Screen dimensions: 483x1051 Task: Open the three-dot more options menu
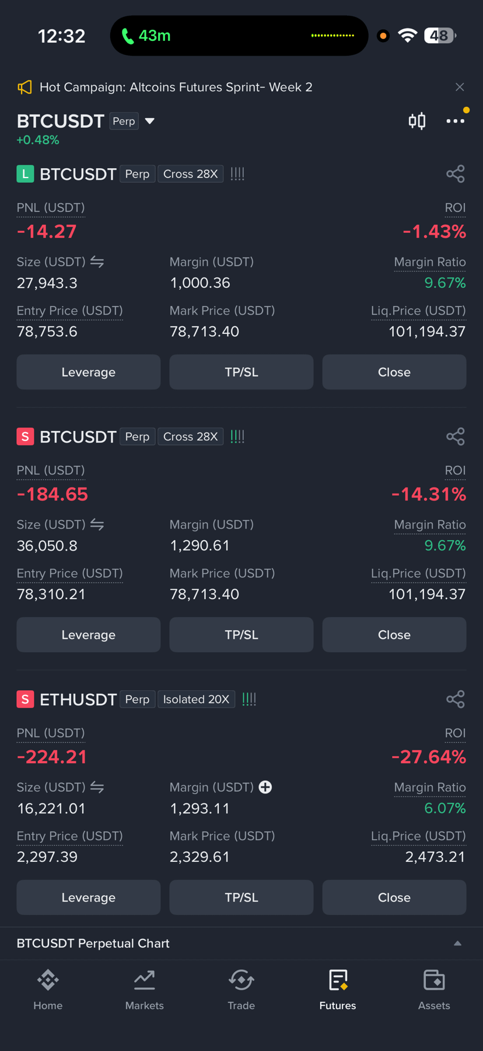(456, 121)
